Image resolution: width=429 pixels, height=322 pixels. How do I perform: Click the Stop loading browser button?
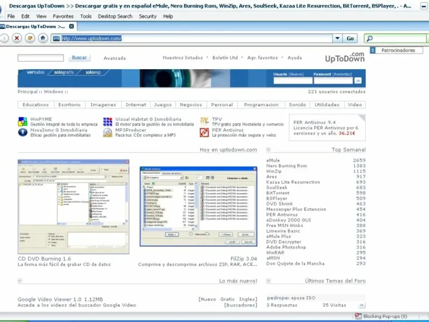point(17,38)
